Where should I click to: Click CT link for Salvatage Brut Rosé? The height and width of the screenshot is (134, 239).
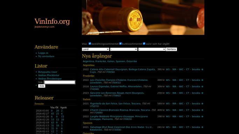[188, 127]
